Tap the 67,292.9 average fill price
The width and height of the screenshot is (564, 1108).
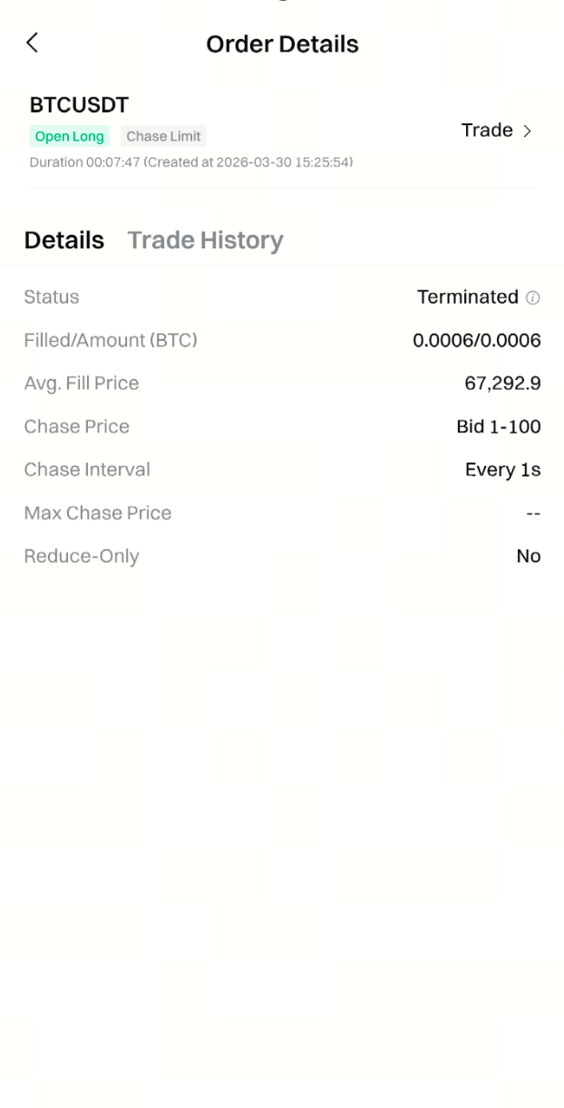(502, 384)
